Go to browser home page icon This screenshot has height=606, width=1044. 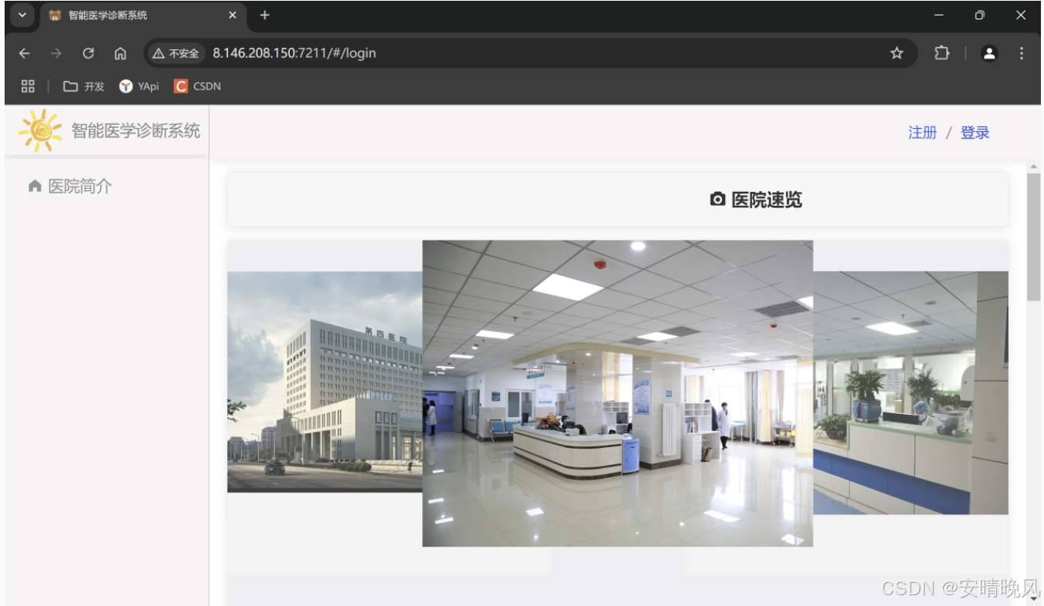click(120, 53)
